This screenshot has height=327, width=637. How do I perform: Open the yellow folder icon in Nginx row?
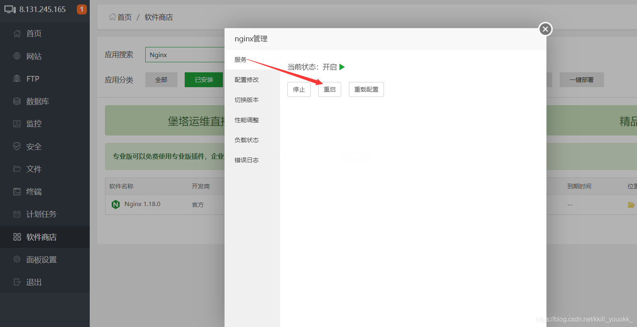(631, 205)
